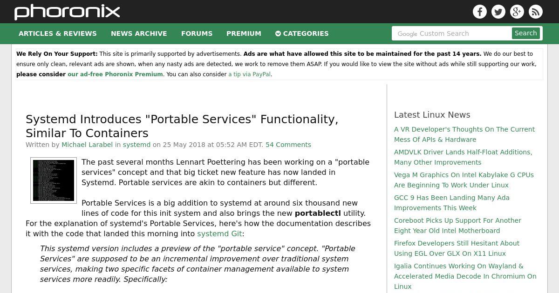The height and width of the screenshot is (293, 559).
Task: Go to News Archive
Action: coord(139,33)
